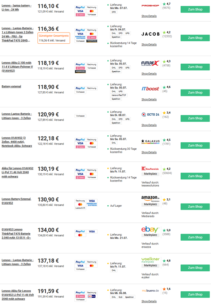Viewport: 211px width, 306px height.
Task: Click the Proshop shop logo
Action: coord(150,6)
